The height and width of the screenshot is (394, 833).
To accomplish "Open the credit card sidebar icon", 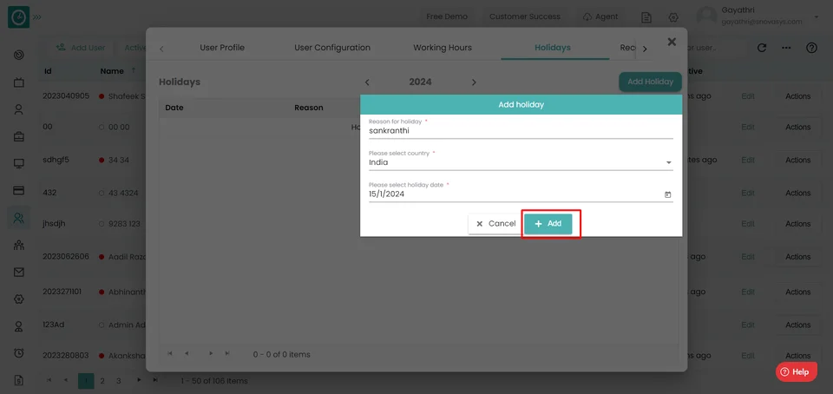I will (19, 191).
